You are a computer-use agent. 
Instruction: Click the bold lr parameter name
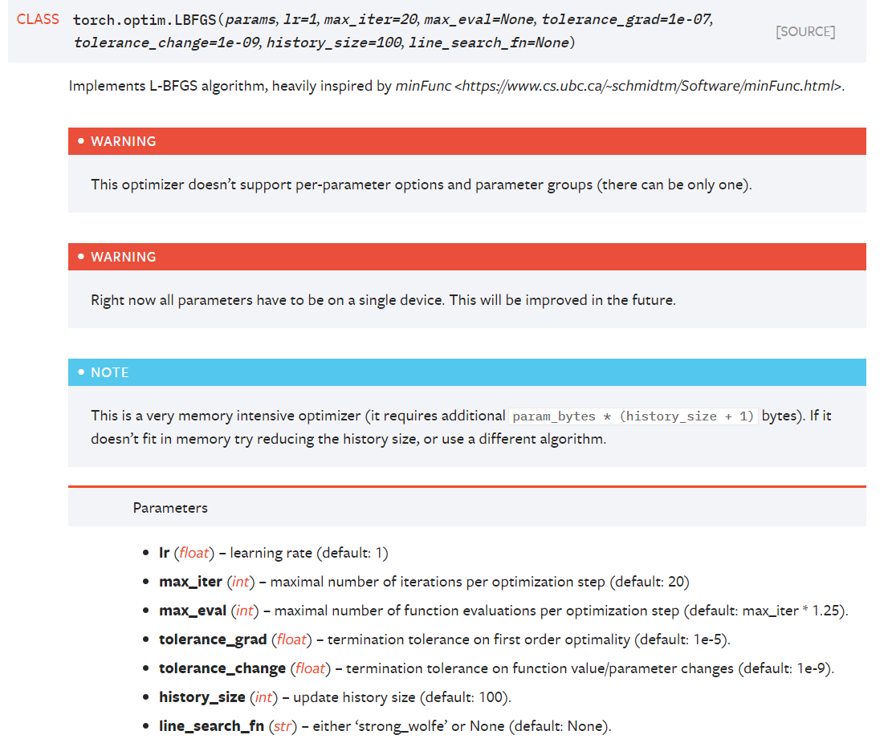165,553
